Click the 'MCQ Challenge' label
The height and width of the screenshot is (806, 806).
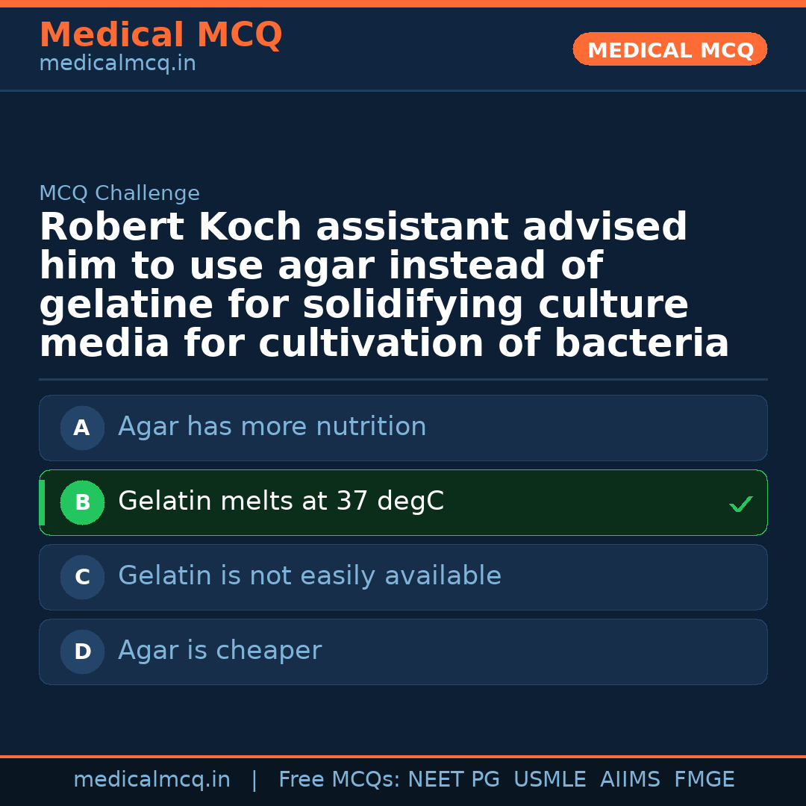[119, 193]
